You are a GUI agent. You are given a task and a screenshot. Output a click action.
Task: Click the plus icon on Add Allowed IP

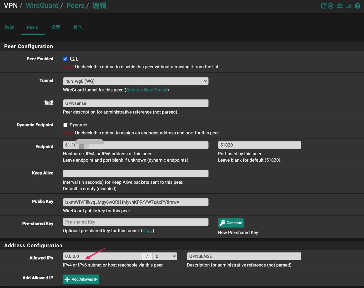pos(67,279)
